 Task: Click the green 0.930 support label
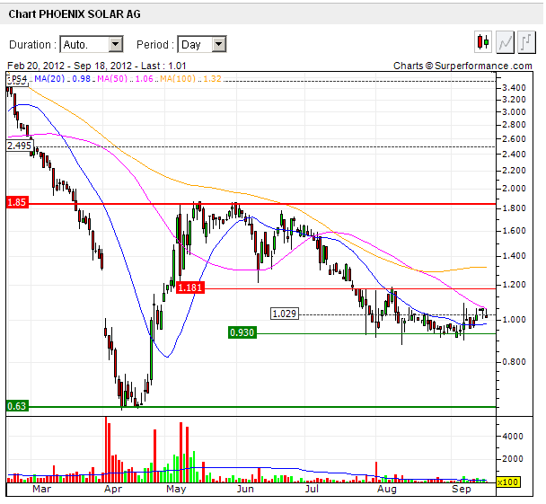click(x=242, y=332)
